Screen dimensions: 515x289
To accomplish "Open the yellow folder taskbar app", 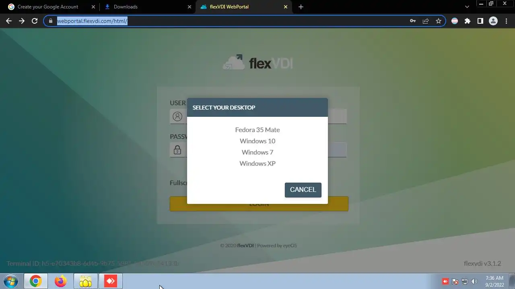I will click(x=86, y=281).
